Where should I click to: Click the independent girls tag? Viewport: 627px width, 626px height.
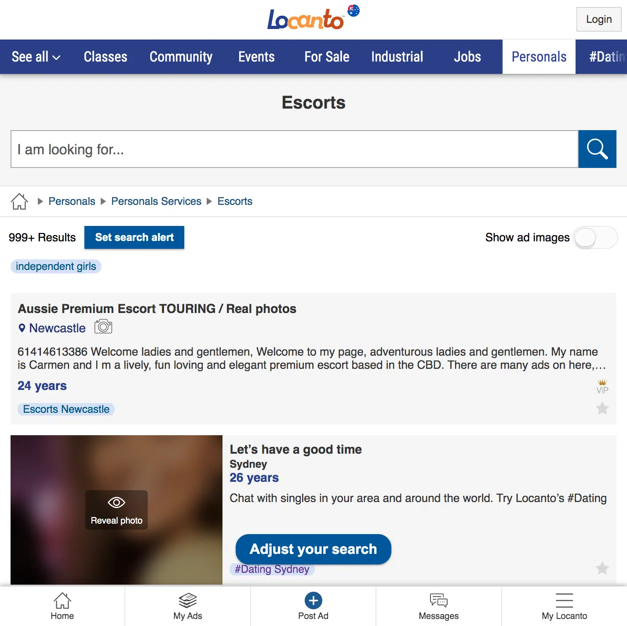pos(56,266)
